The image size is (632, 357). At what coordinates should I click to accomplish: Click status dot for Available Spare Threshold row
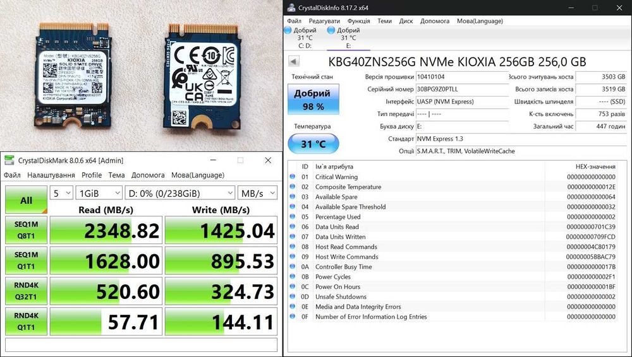pyautogui.click(x=293, y=206)
